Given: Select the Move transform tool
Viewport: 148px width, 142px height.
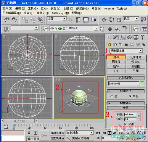Looking at the screenshot, I should [x=104, y=20].
